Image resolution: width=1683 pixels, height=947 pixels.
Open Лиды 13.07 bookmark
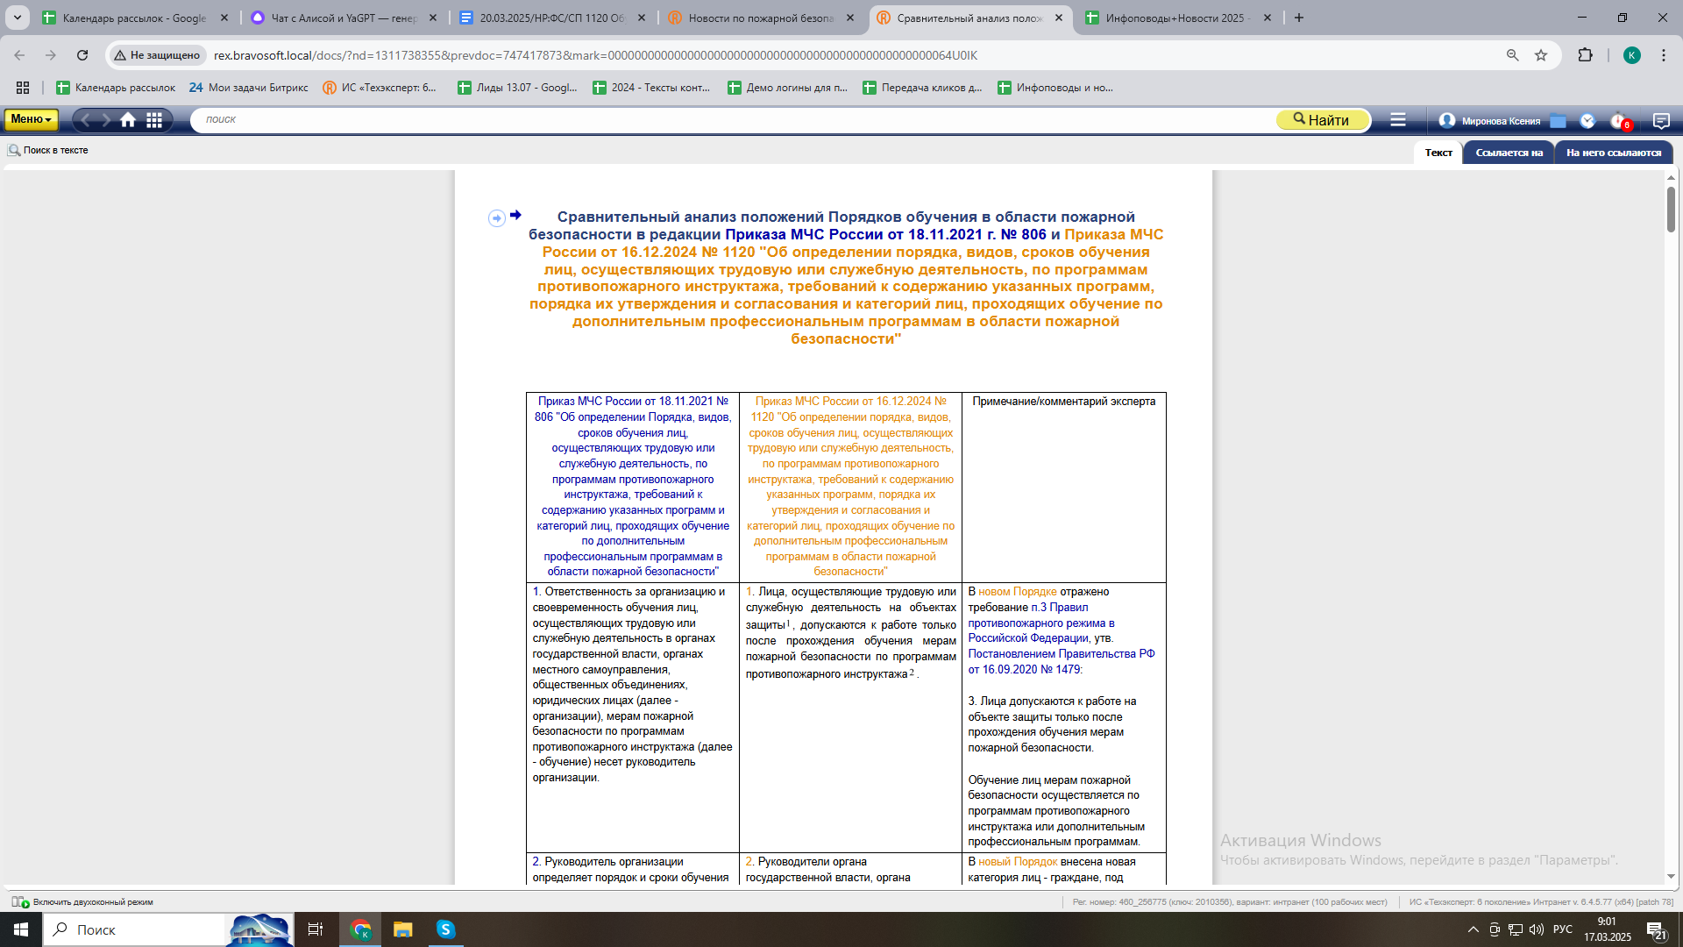517,88
